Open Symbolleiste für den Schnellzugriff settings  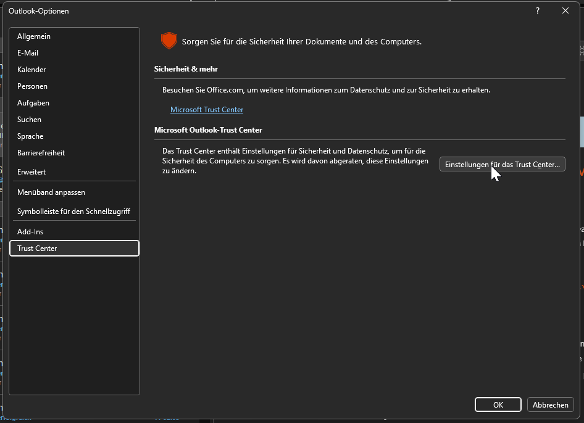click(73, 212)
